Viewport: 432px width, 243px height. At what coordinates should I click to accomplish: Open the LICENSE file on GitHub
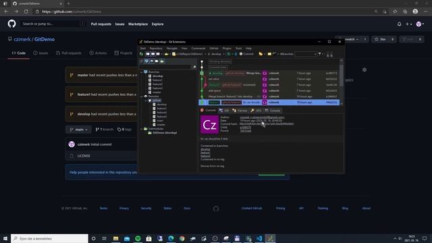(84, 156)
